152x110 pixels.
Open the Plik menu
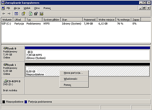pos(8,8)
